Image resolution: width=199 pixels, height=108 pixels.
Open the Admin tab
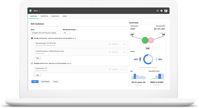click(65, 16)
